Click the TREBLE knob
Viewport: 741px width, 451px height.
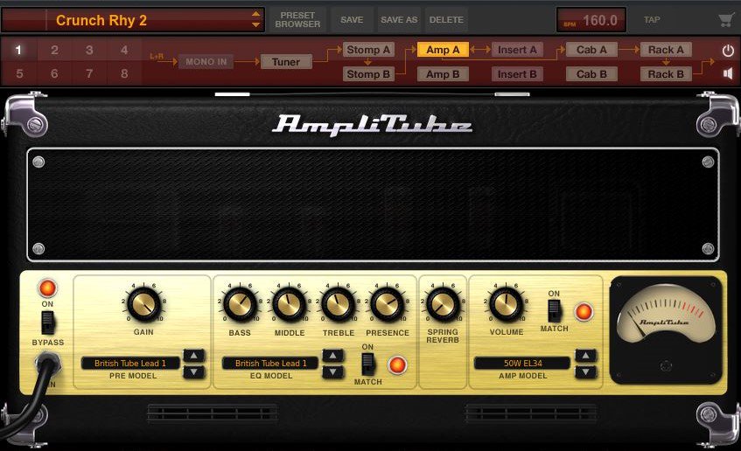pyautogui.click(x=339, y=303)
